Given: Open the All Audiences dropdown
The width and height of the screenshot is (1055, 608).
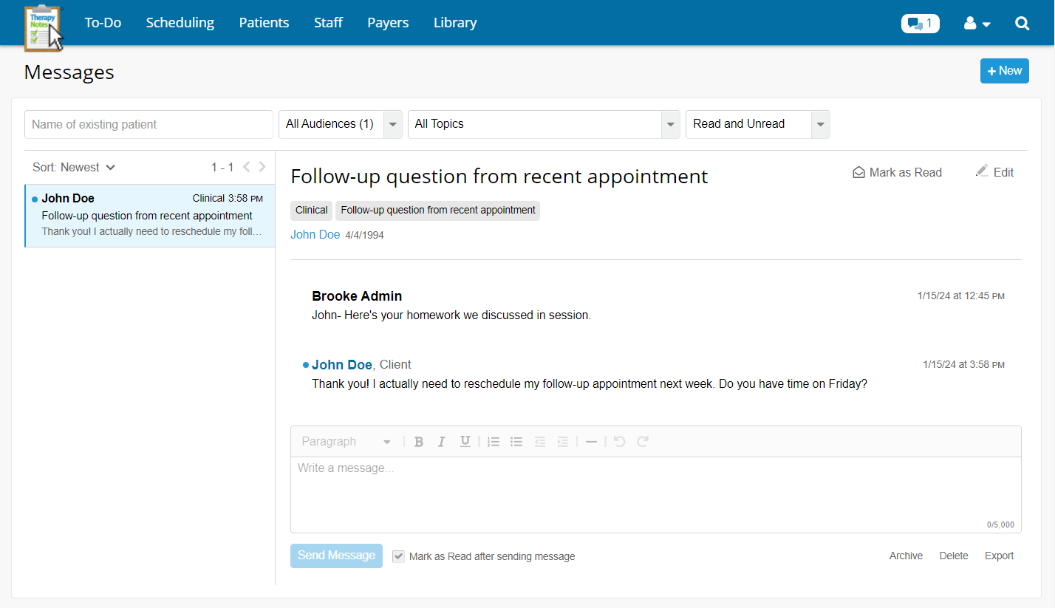Looking at the screenshot, I should point(340,124).
